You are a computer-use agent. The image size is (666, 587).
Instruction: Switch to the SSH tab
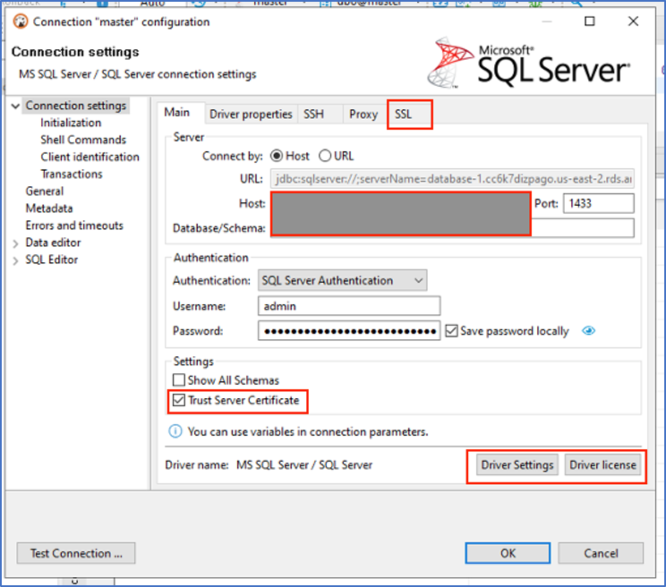[x=313, y=115]
